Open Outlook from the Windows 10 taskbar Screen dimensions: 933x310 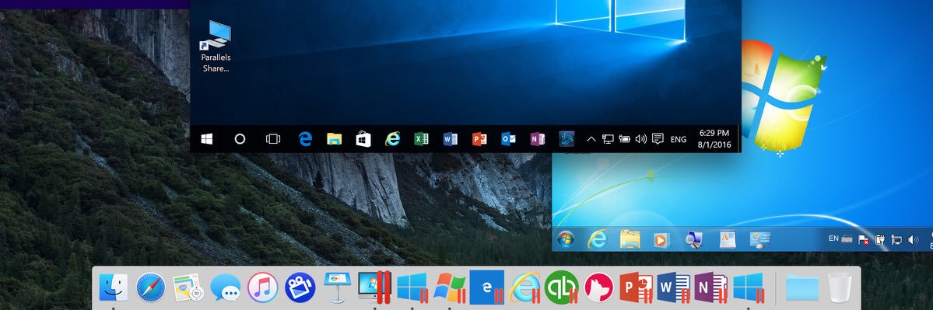[x=508, y=139]
